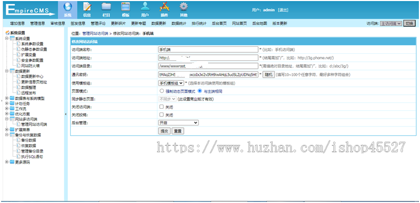Image resolution: width=420 pixels, height=203 pixels.
Task: Collapse the 系统设置 folder node
Action: (x=6, y=39)
